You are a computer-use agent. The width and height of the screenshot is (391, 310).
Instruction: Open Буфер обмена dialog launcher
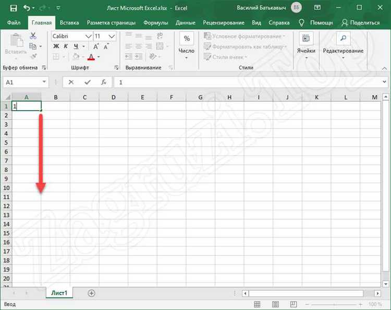click(44, 68)
